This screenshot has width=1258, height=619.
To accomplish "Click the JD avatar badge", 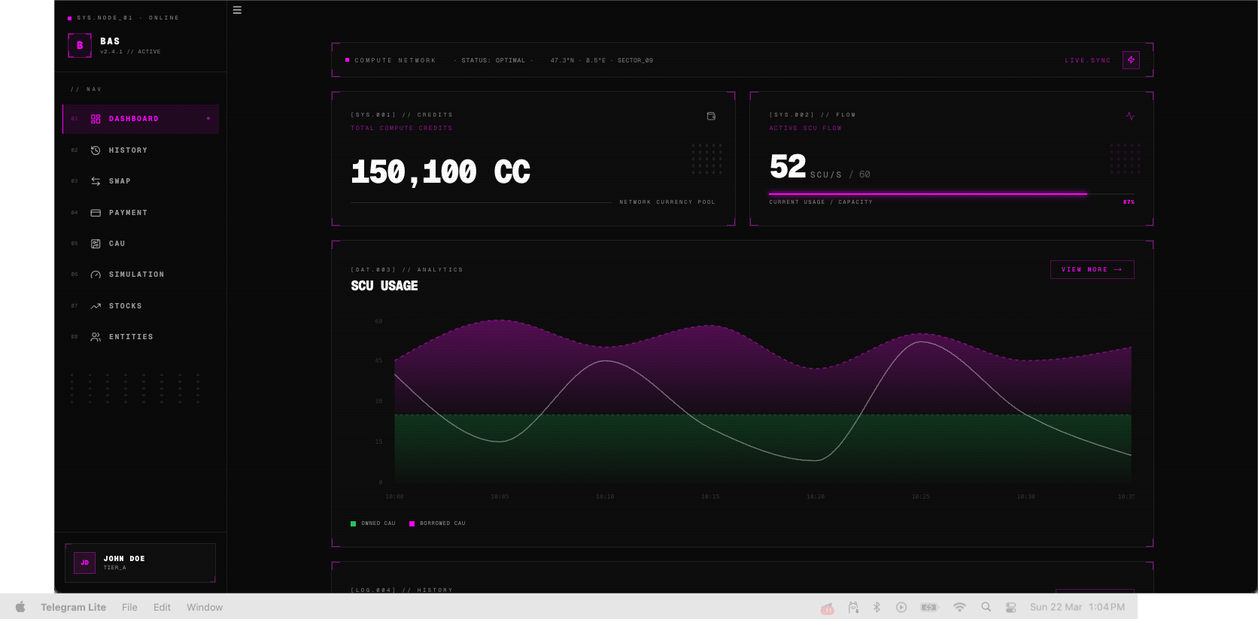I will [84, 563].
